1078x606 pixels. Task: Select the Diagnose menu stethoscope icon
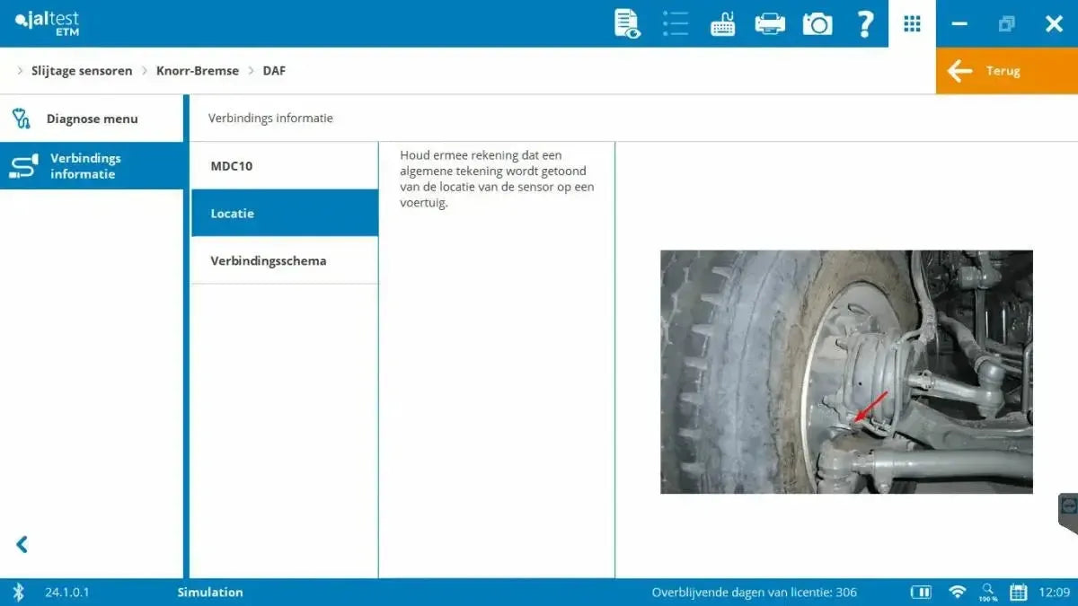coord(22,118)
